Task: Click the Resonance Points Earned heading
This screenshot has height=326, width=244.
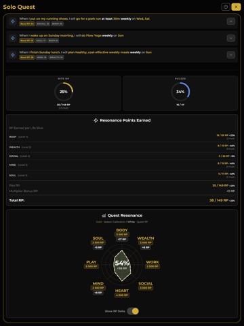Action: coord(125,120)
